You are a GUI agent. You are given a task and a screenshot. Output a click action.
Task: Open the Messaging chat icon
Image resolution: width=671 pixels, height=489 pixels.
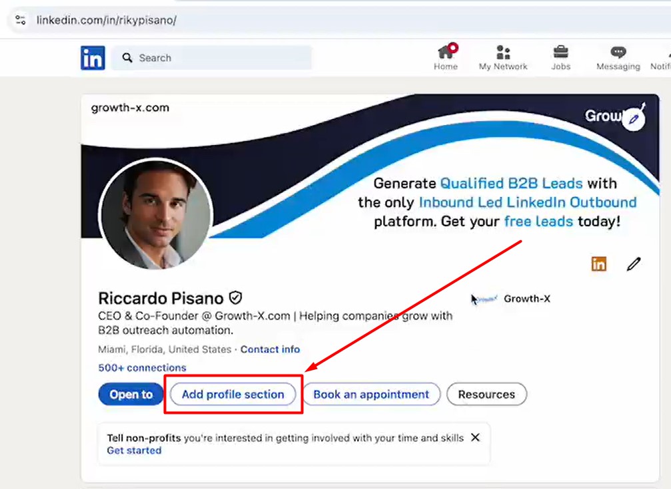tap(618, 57)
